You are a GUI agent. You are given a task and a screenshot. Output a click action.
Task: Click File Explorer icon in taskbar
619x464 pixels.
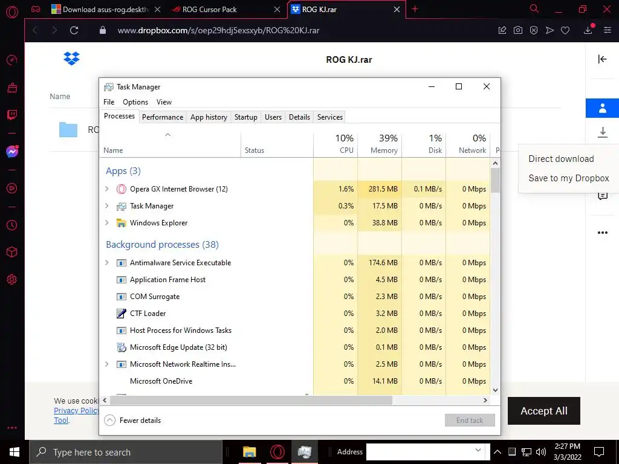point(249,452)
